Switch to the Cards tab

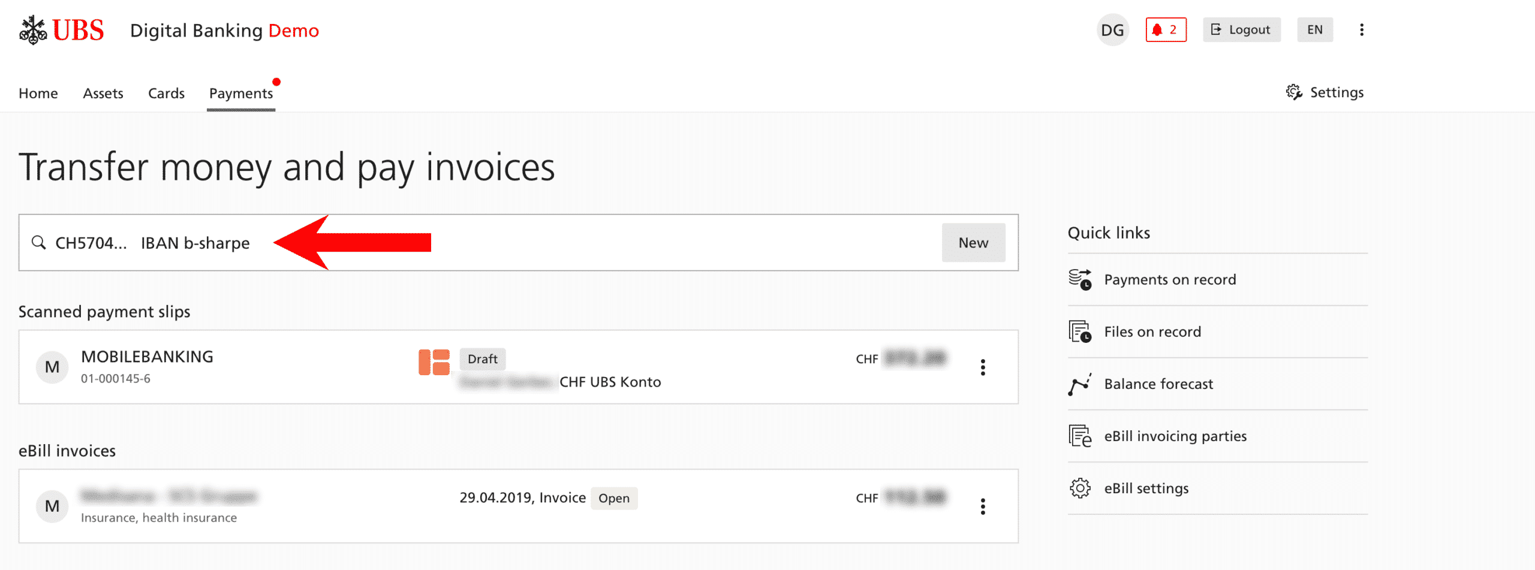[166, 94]
